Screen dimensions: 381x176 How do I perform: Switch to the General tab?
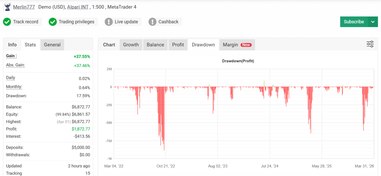coord(52,45)
